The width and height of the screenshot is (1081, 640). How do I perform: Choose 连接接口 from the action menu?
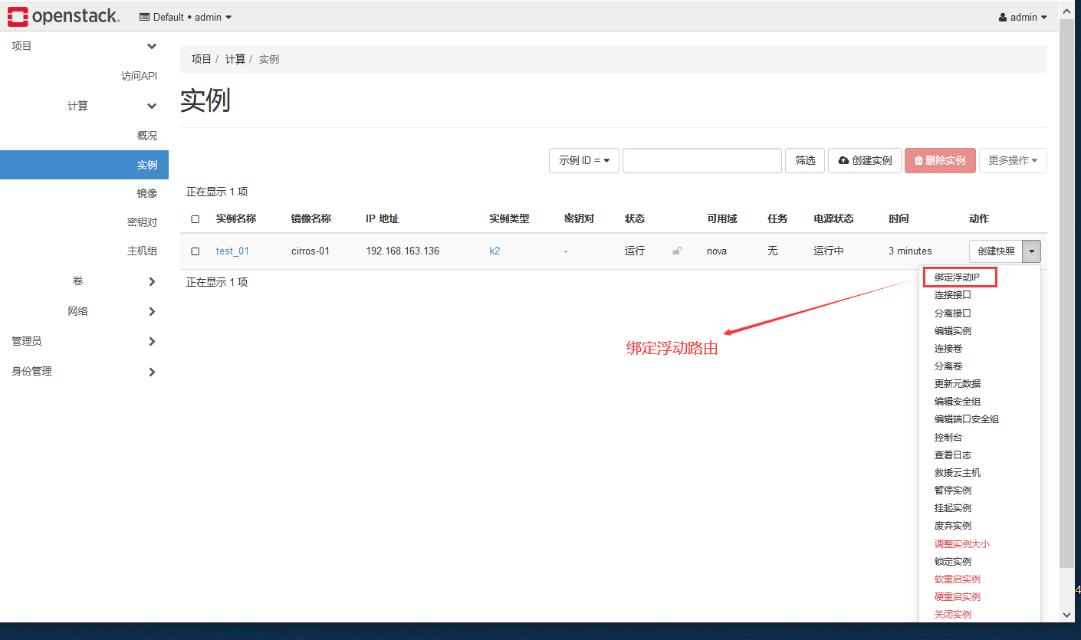click(953, 295)
